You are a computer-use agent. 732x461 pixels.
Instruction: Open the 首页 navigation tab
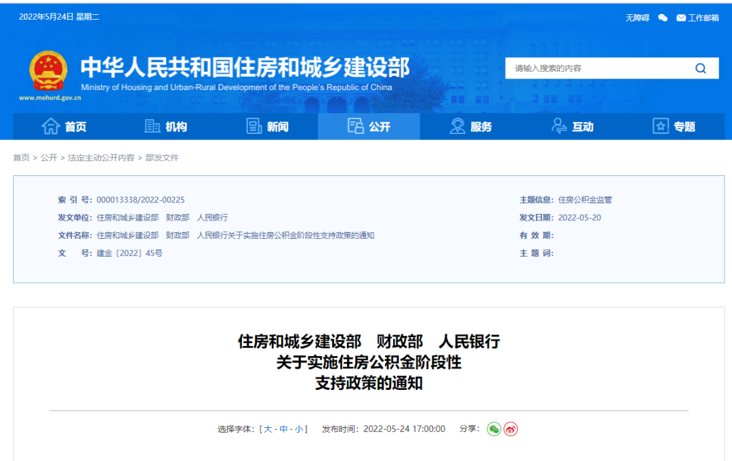pyautogui.click(x=64, y=127)
